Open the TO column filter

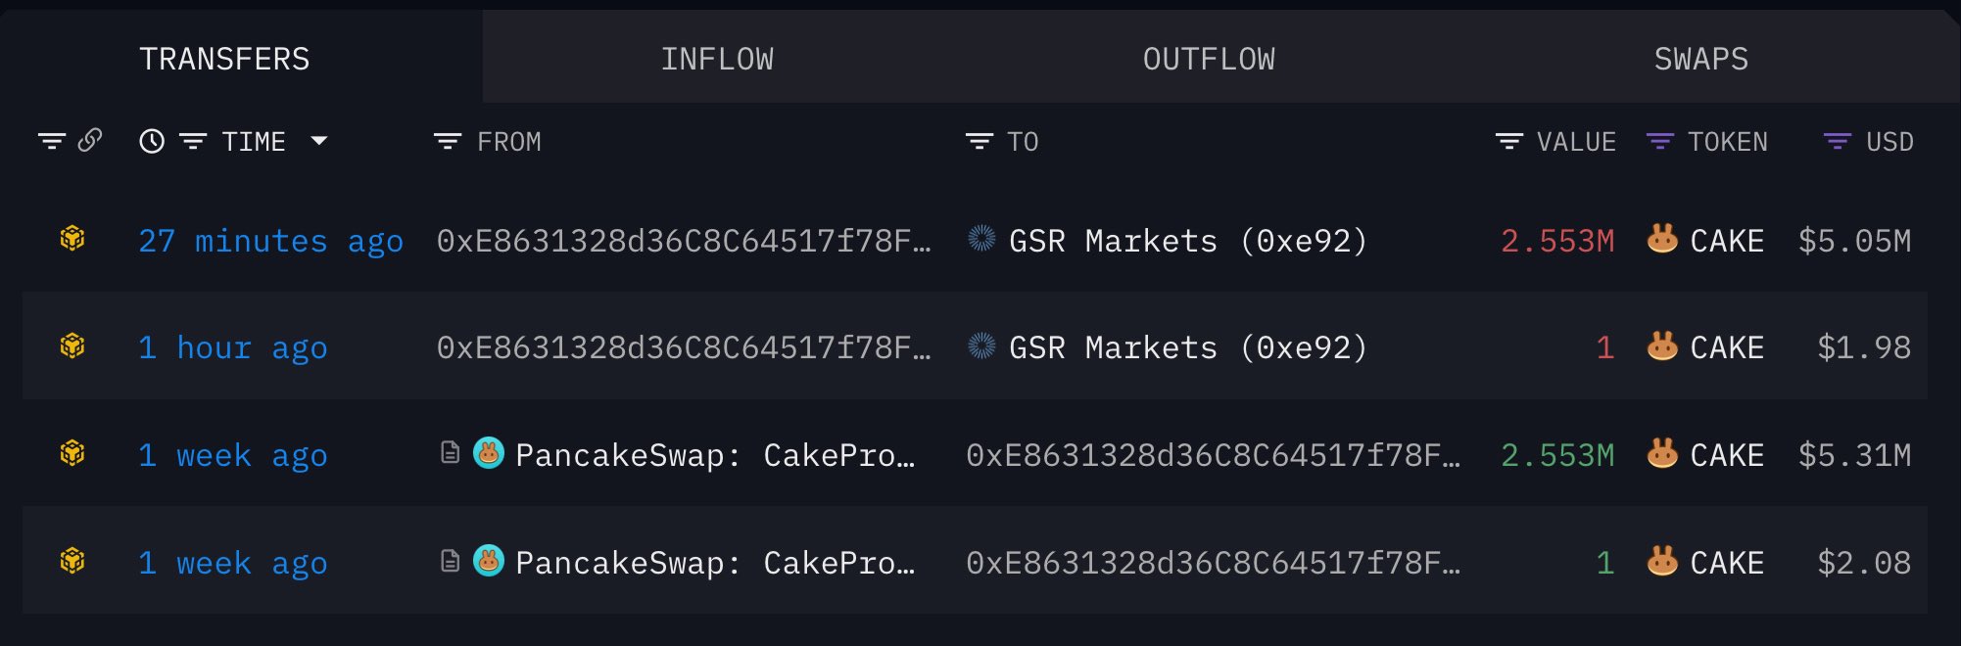pos(979,142)
